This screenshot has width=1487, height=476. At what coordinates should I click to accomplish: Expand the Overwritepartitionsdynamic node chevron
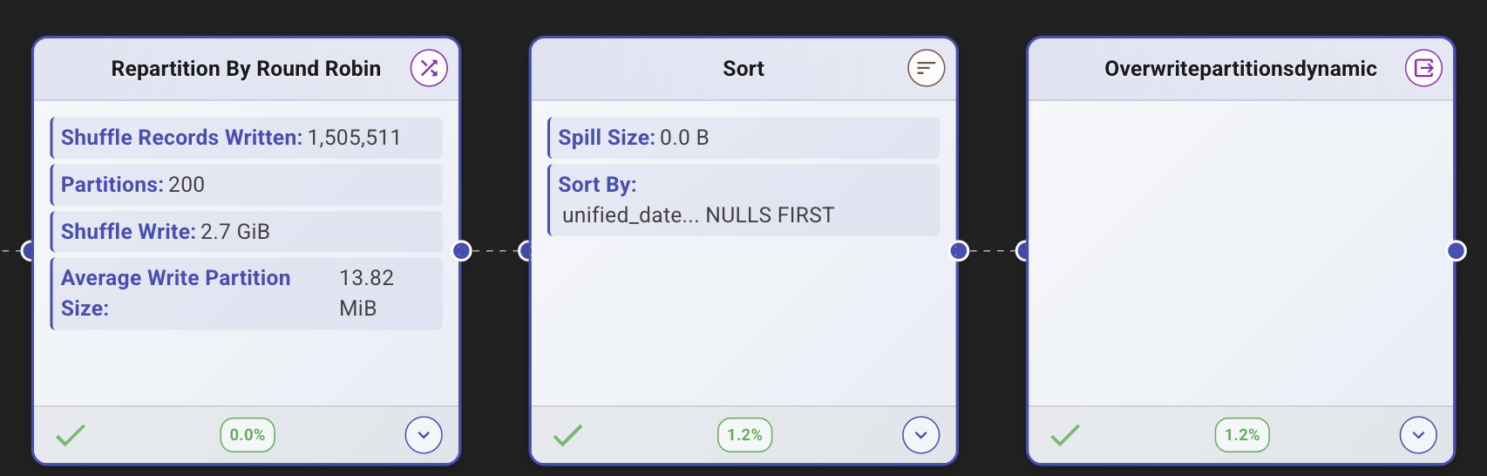pos(1418,435)
